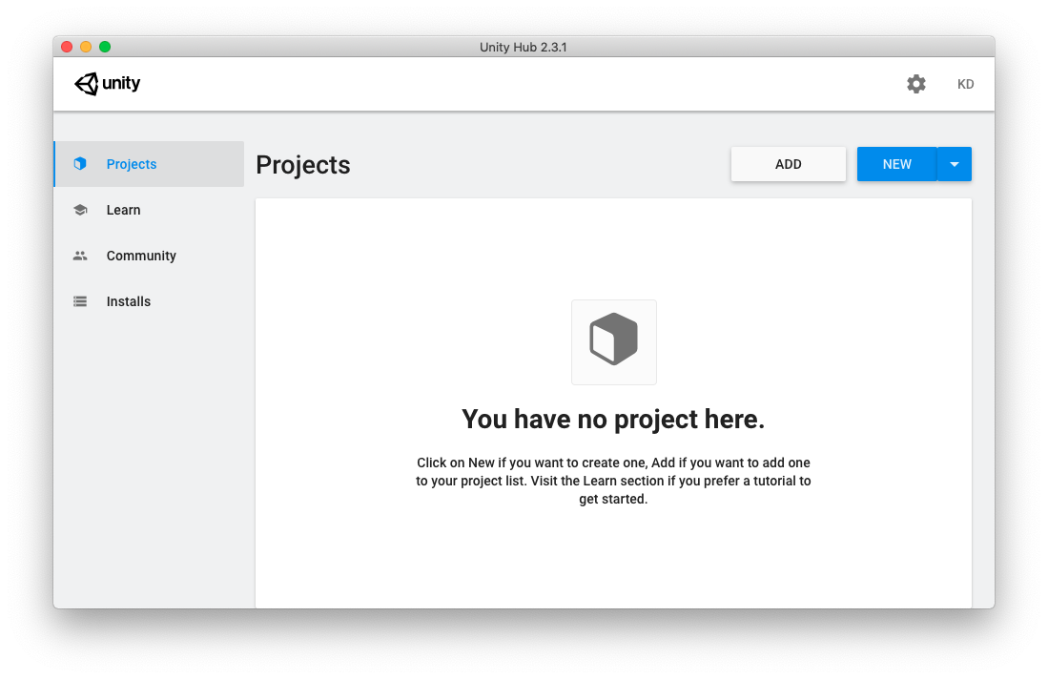
Task: Click the Unity Hub 2.3.1 title bar
Action: pos(524,47)
